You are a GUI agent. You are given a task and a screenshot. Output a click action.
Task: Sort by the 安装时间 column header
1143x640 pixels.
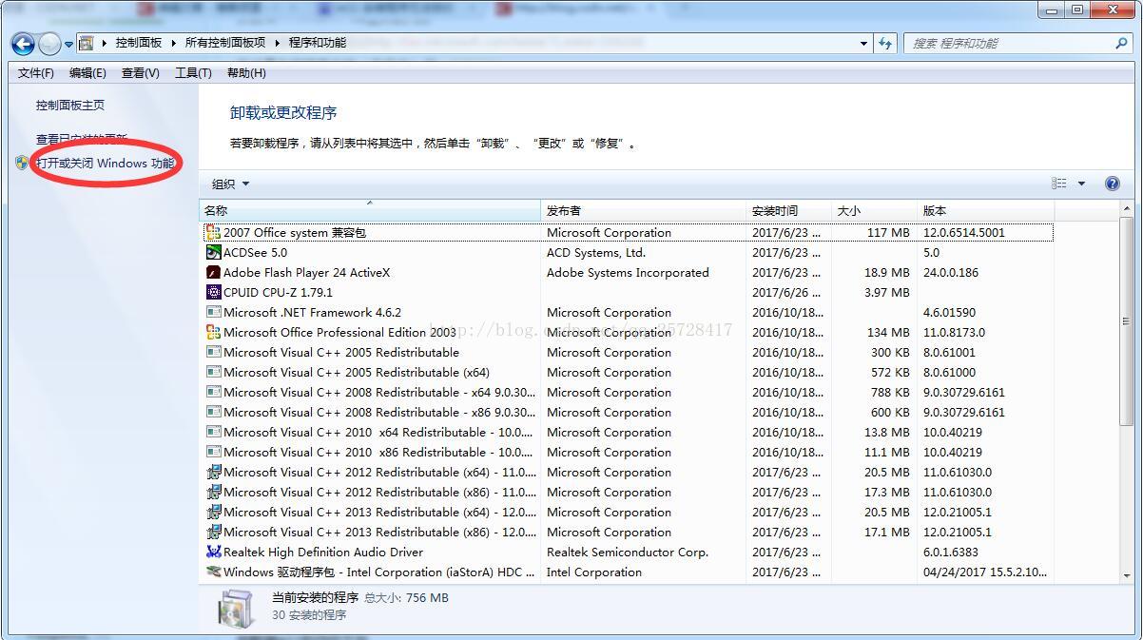pyautogui.click(x=789, y=210)
